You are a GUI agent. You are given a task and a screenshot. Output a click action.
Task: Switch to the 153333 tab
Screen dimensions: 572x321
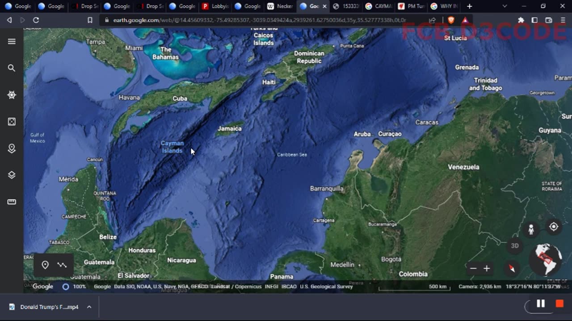pos(345,6)
